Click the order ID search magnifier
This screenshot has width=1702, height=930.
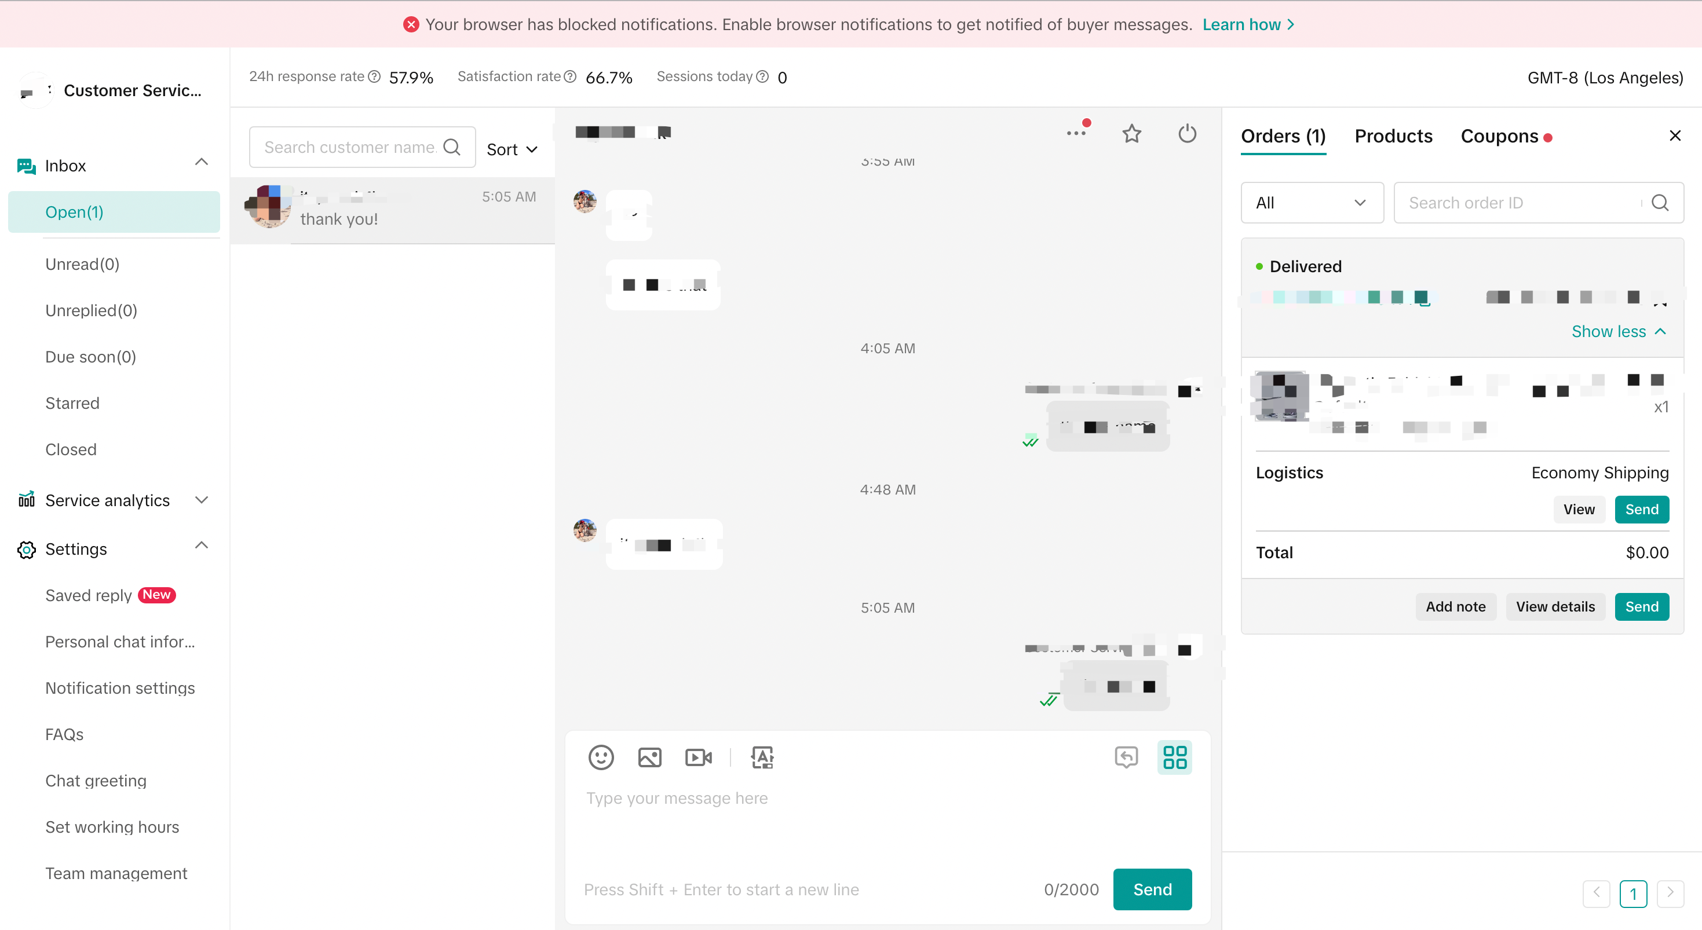pos(1660,203)
